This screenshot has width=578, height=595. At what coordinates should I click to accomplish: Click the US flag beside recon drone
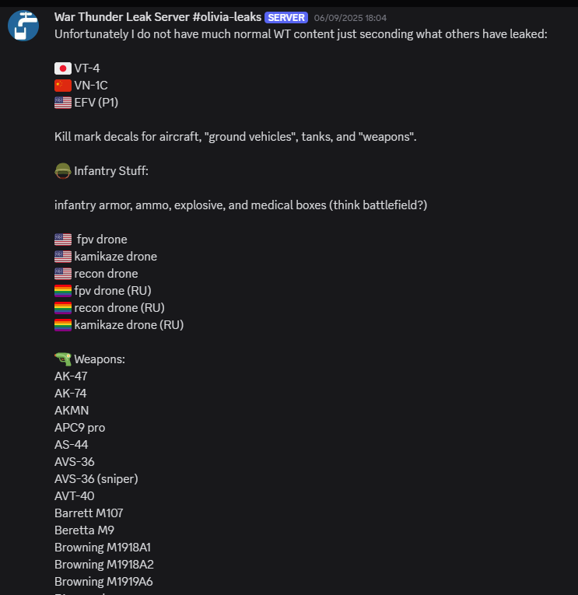[x=63, y=274]
